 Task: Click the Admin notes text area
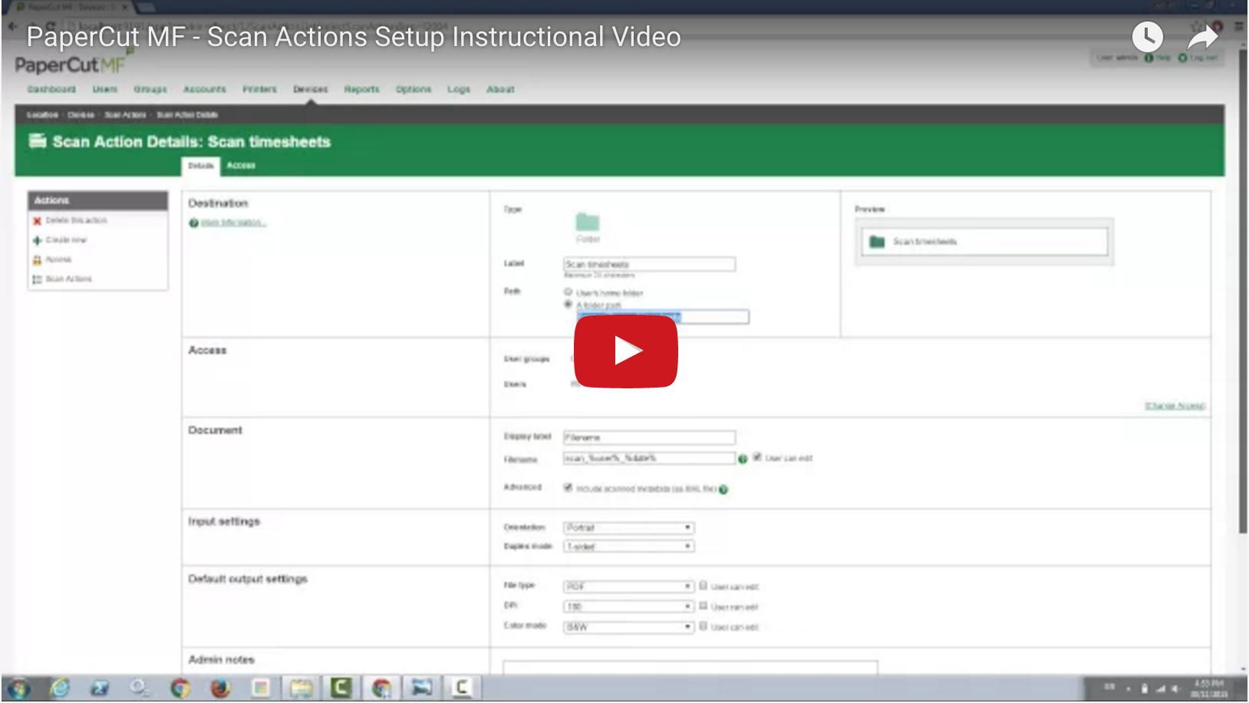[690, 668]
